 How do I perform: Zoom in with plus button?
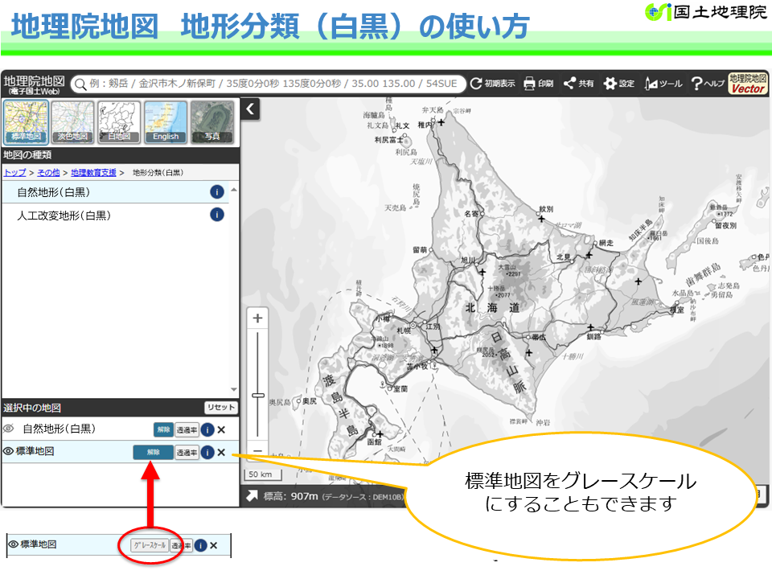257,318
